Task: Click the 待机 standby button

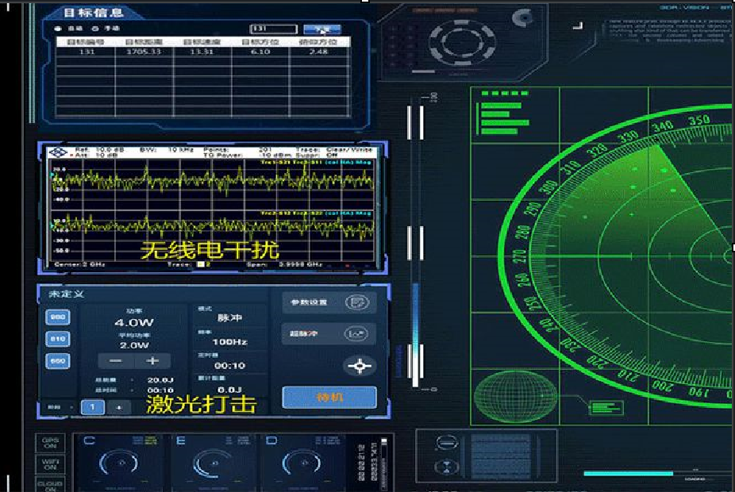Action: 329,398
